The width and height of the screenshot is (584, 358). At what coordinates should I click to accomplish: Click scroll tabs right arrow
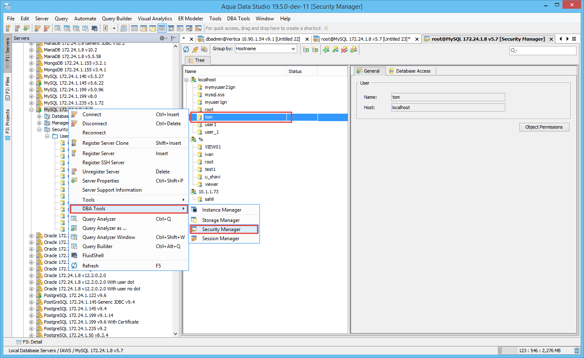567,39
